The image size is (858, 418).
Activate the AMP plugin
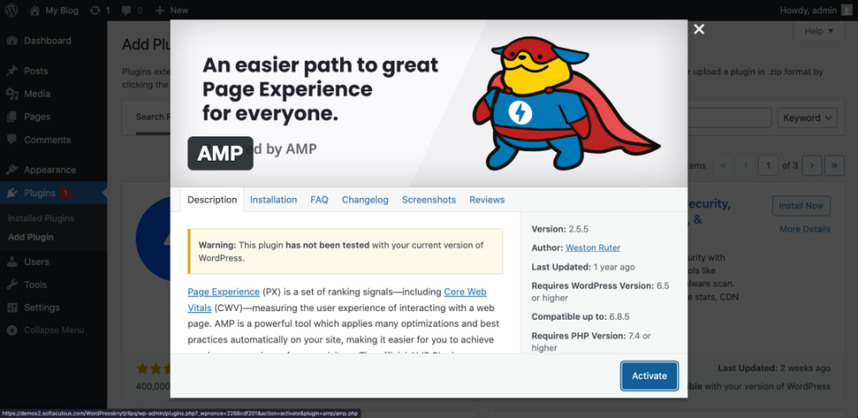tap(649, 376)
